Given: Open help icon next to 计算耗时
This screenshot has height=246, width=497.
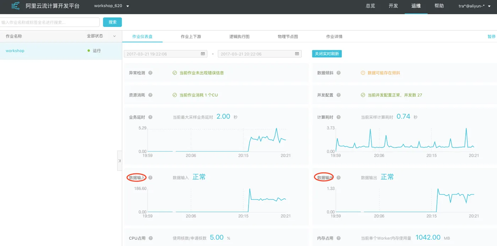Looking at the screenshot, I should pyautogui.click(x=339, y=117).
